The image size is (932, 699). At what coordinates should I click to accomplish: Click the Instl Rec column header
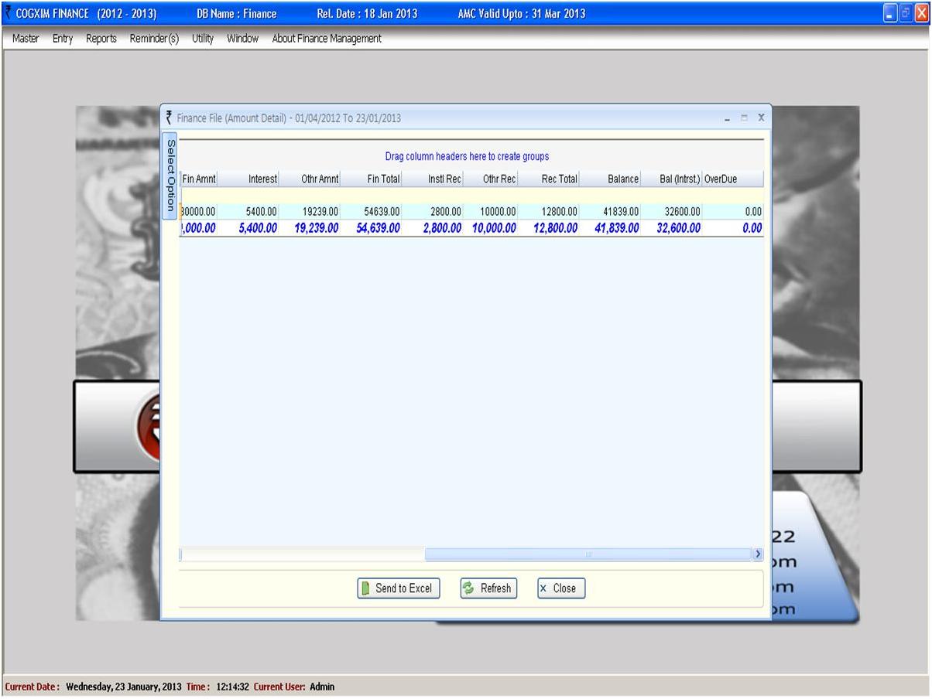click(432, 179)
